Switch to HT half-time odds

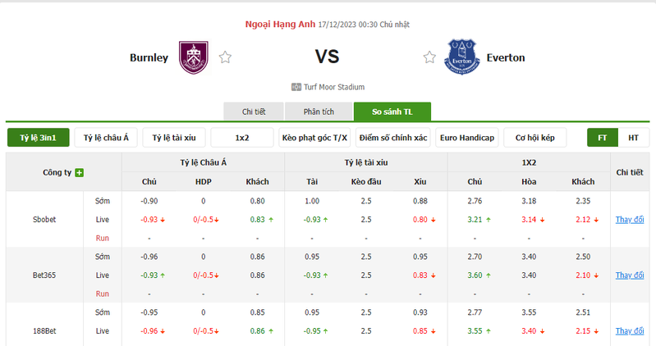click(x=633, y=138)
